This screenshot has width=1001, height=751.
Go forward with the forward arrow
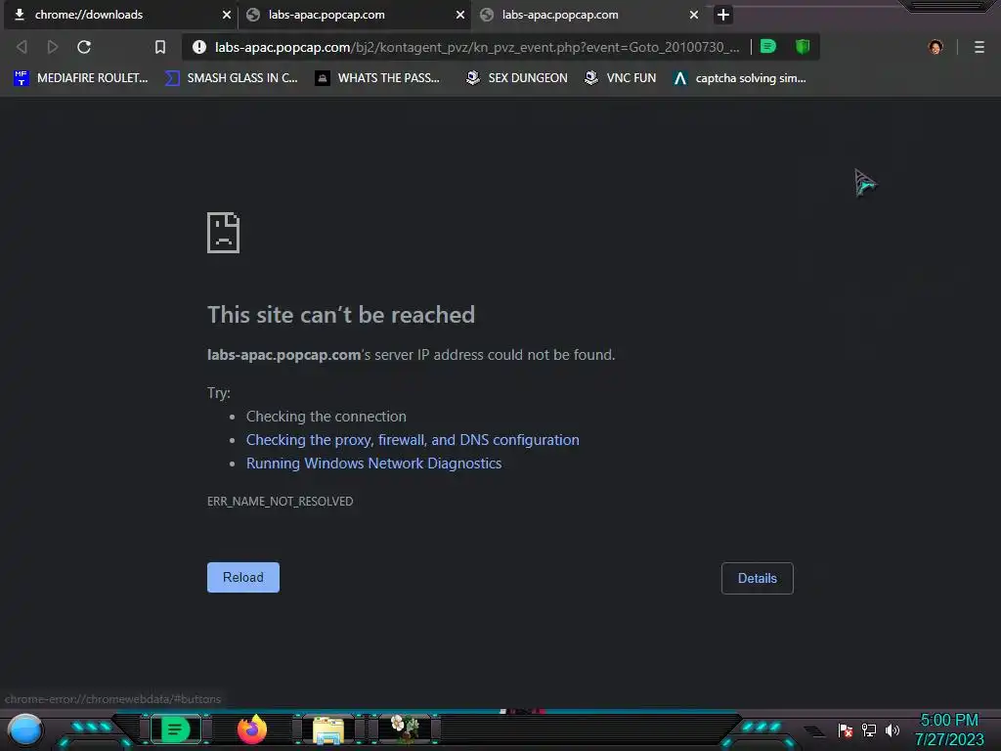pyautogui.click(x=53, y=47)
